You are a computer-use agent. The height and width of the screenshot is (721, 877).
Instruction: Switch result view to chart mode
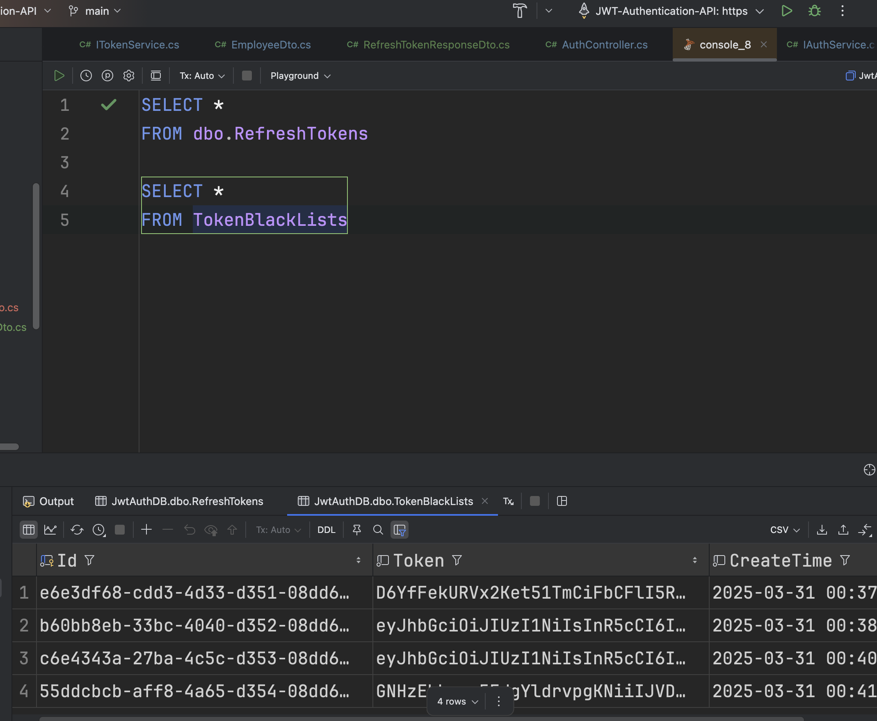(x=50, y=530)
